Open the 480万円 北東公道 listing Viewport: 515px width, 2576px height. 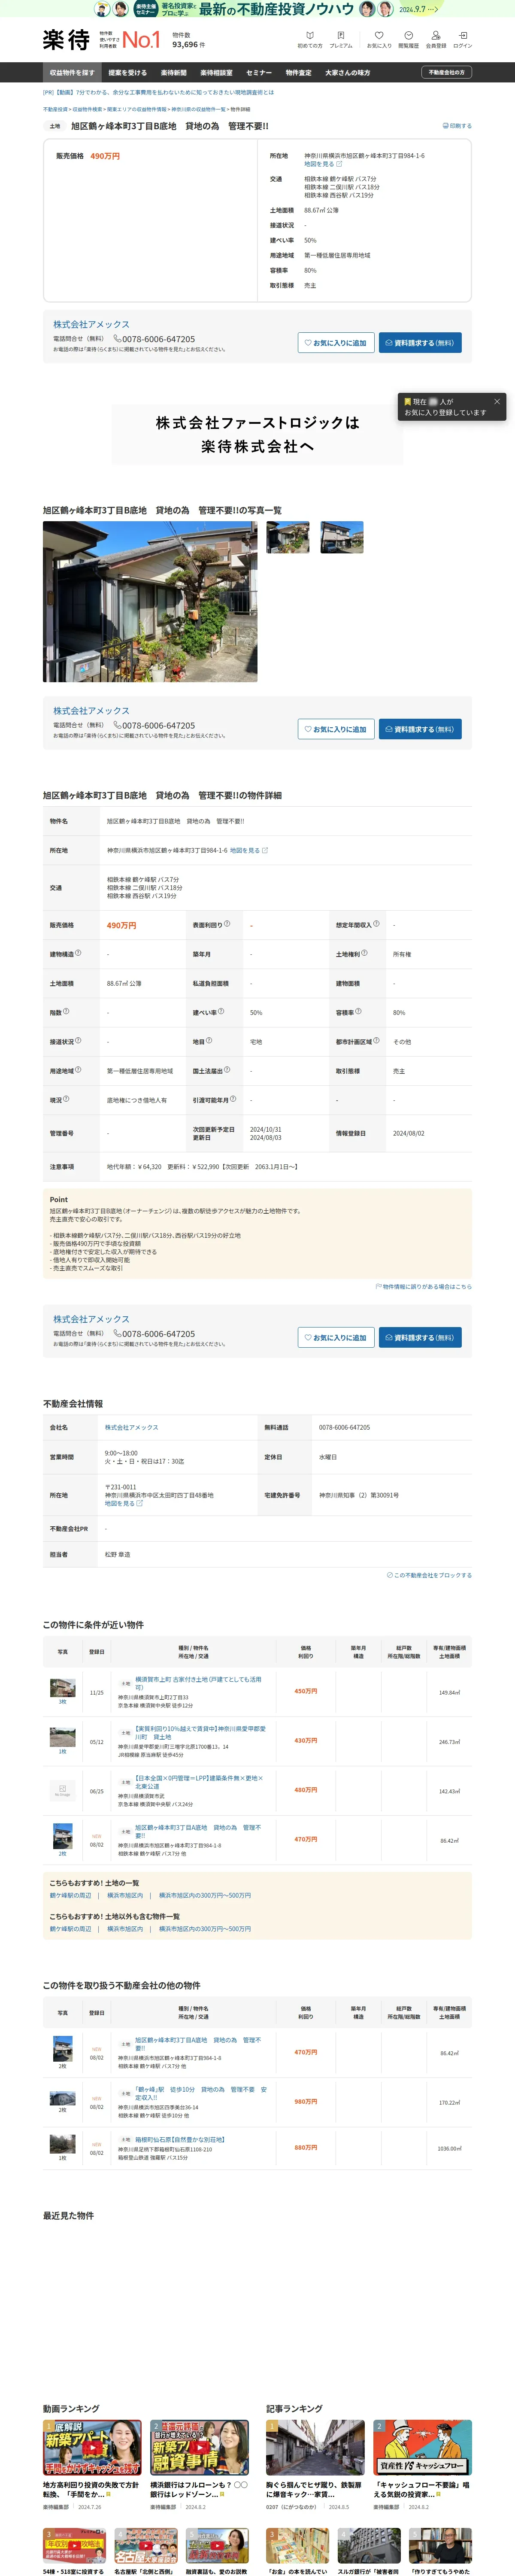click(199, 1782)
